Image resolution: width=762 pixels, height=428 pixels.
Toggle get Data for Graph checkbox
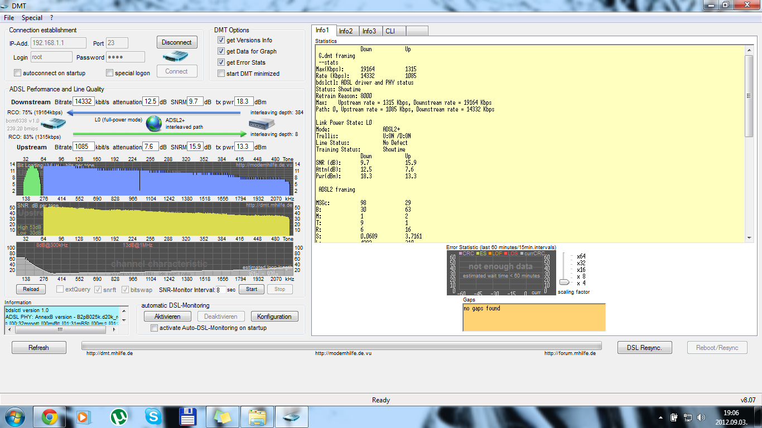tap(221, 51)
